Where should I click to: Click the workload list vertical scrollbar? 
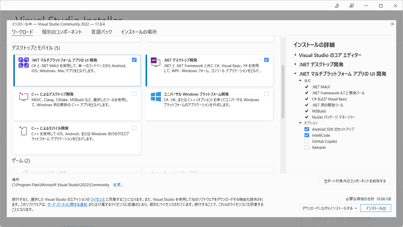tap(283, 91)
